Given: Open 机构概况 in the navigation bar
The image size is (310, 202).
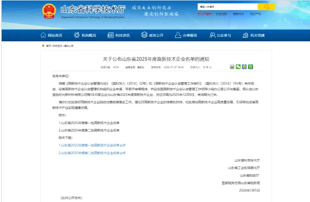Looking at the screenshot, I should tap(85, 35).
